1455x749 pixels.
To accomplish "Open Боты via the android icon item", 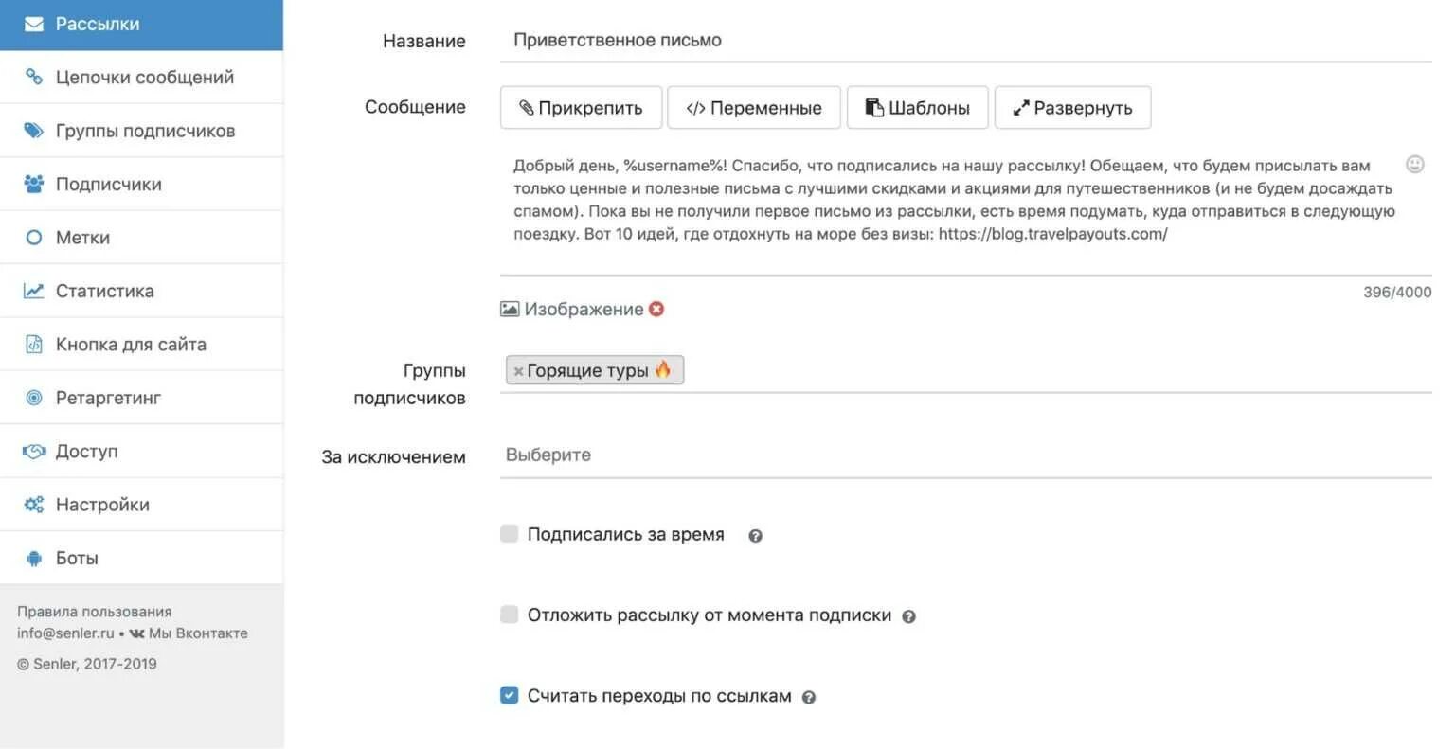I will click(76, 558).
